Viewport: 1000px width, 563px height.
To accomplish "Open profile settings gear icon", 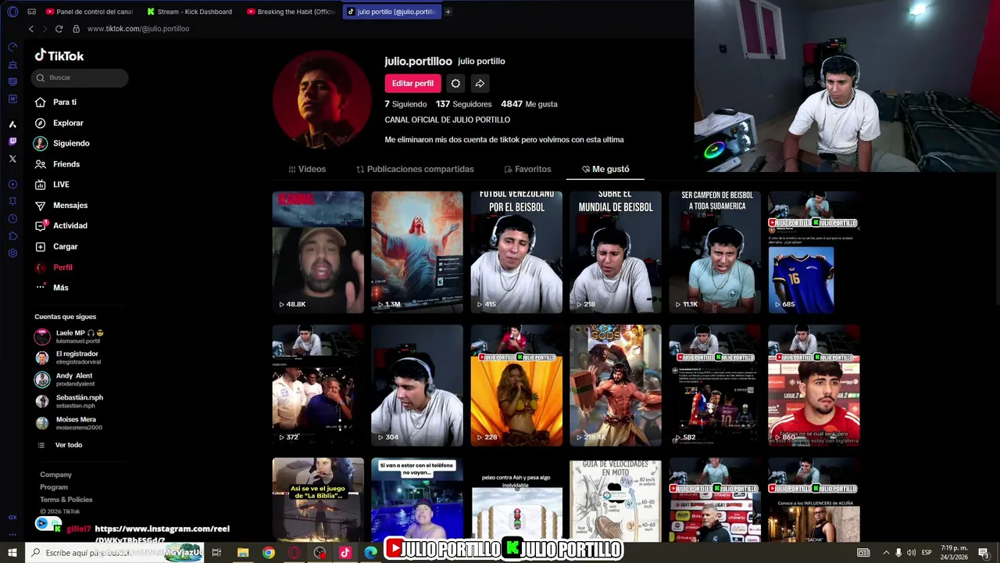I will (455, 83).
